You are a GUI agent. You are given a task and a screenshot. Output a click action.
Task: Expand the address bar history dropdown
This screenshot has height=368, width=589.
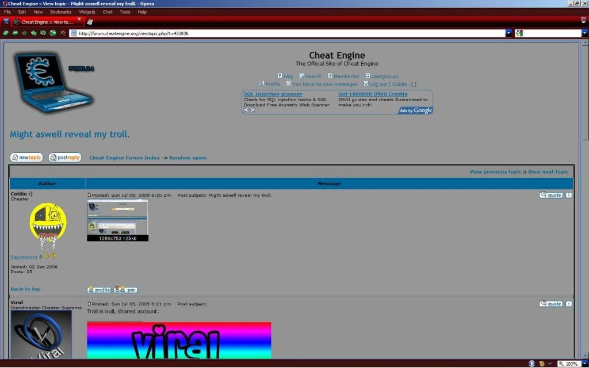[x=508, y=33]
